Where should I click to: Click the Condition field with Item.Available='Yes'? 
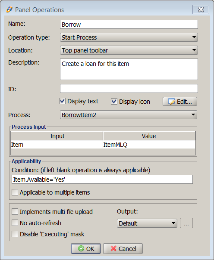(x=102, y=180)
